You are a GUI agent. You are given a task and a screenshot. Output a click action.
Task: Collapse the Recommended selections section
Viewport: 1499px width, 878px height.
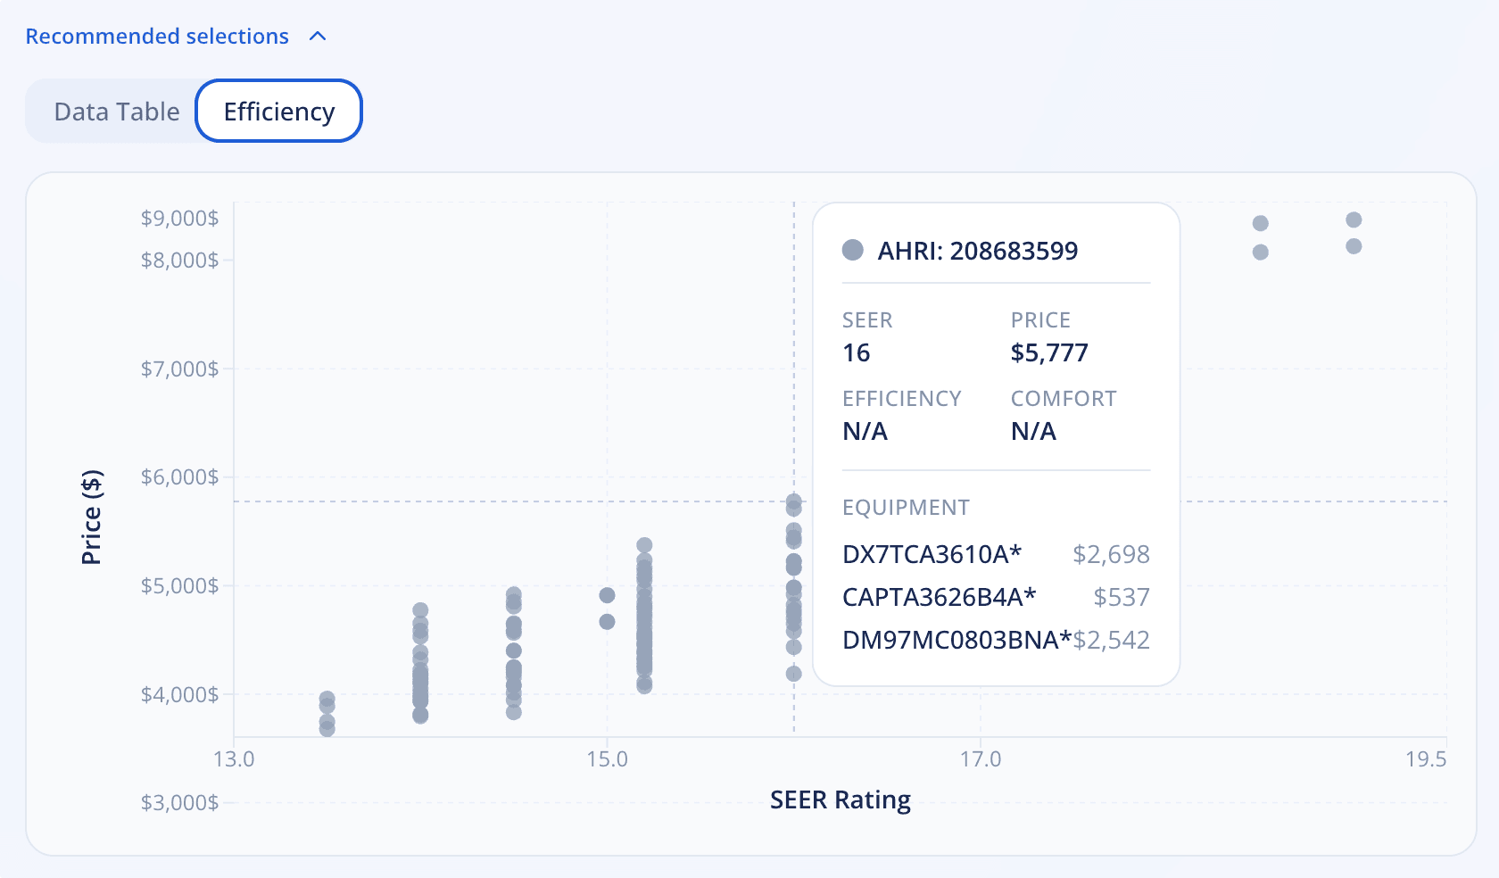(318, 37)
